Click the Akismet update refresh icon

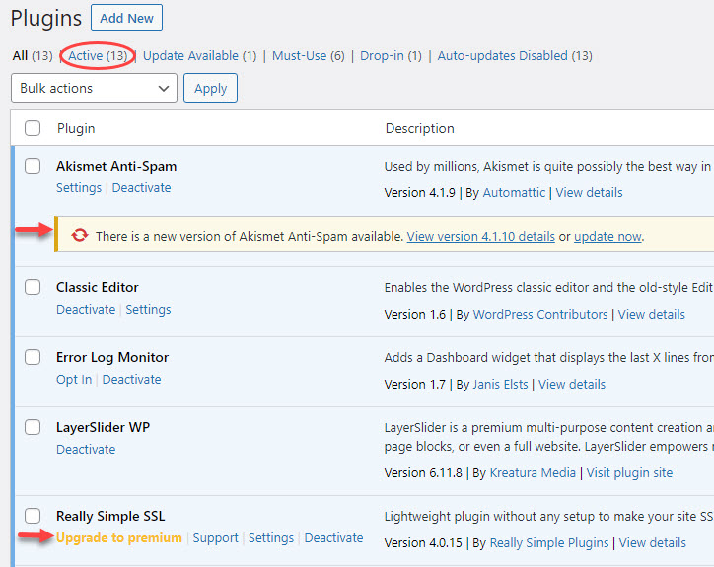click(x=79, y=235)
